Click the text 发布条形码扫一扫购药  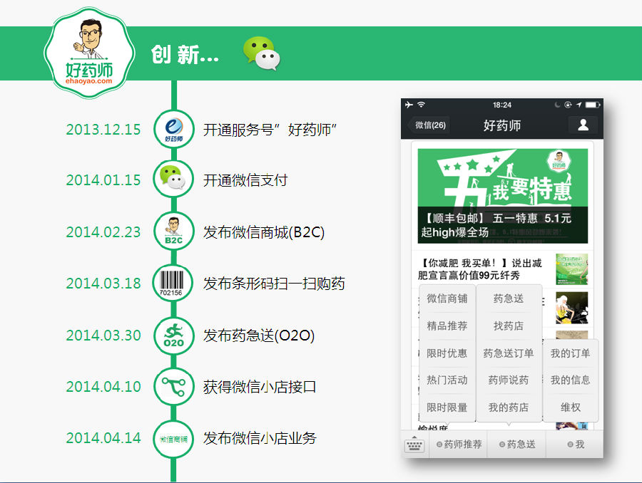click(x=274, y=283)
